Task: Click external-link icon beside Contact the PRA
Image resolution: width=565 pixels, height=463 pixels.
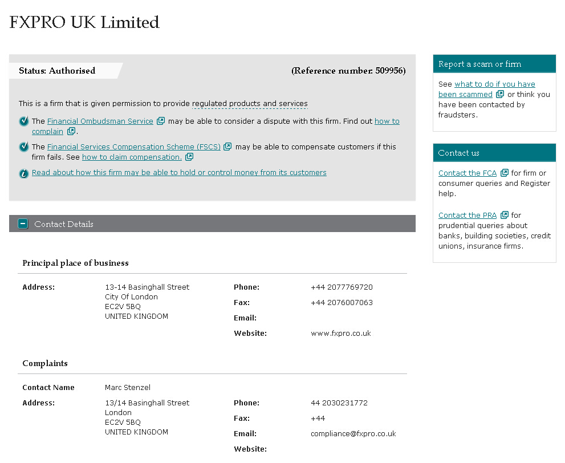Action: tap(504, 215)
